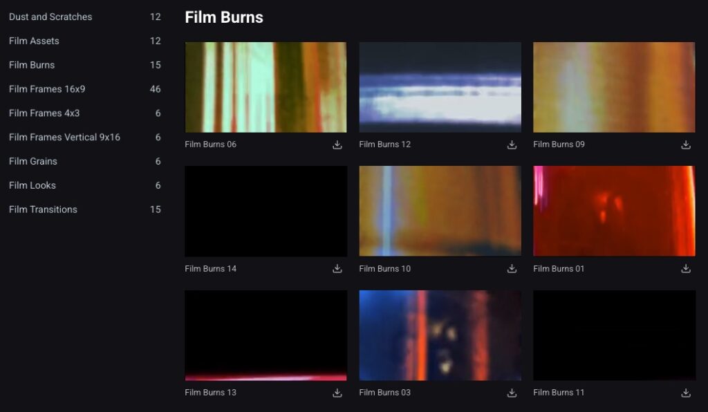
Task: Download Film Burns 13 file
Action: coord(337,393)
